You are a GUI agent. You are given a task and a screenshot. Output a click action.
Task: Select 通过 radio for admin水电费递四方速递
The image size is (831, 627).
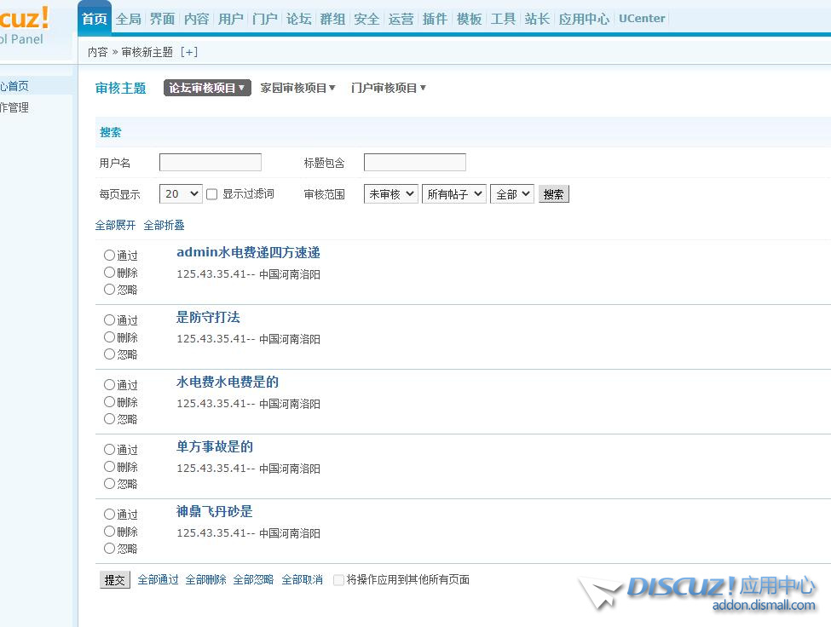(x=109, y=255)
